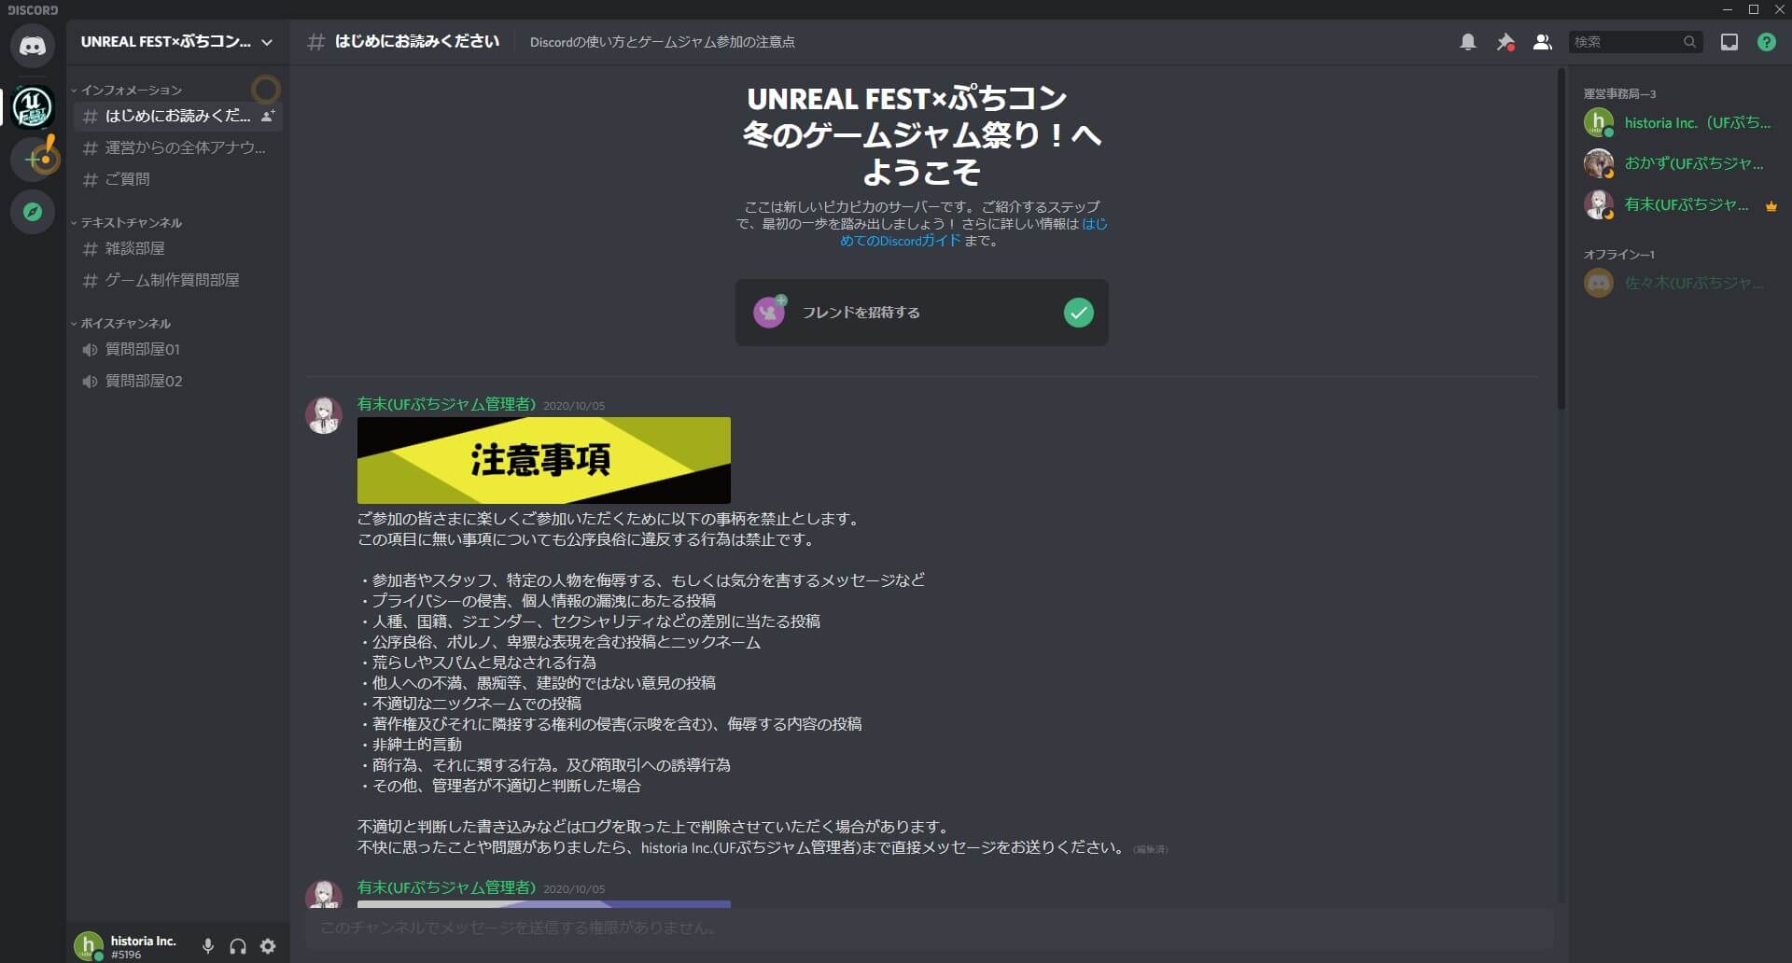Open 雑談部屋 channel
The width and height of the screenshot is (1792, 963).
(x=177, y=248)
